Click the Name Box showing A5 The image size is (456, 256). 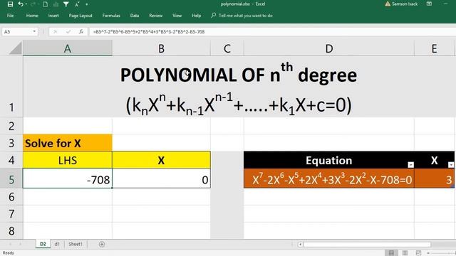[17, 31]
